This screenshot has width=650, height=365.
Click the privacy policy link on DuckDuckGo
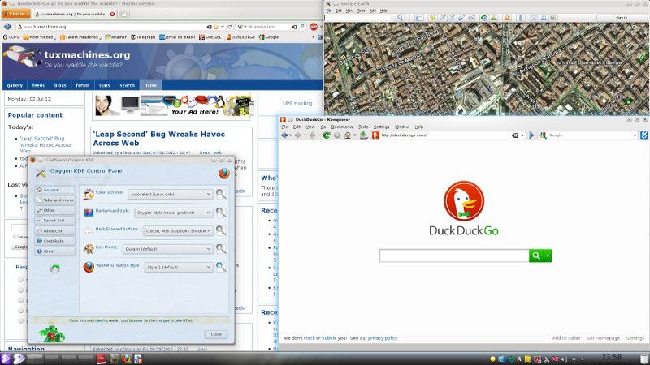pyautogui.click(x=382, y=338)
